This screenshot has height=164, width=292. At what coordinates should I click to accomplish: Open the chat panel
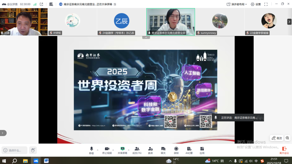point(163,150)
